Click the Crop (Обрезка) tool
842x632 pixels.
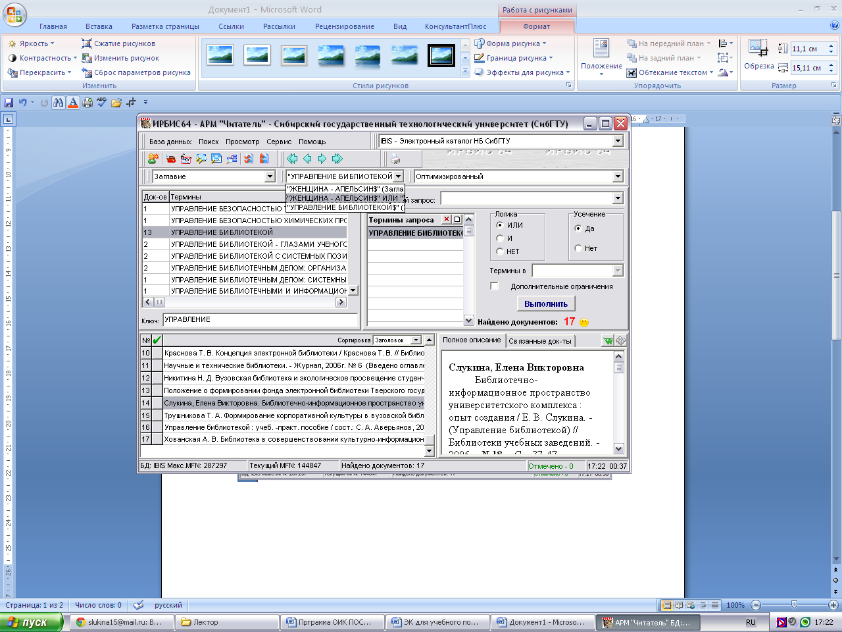coord(758,54)
